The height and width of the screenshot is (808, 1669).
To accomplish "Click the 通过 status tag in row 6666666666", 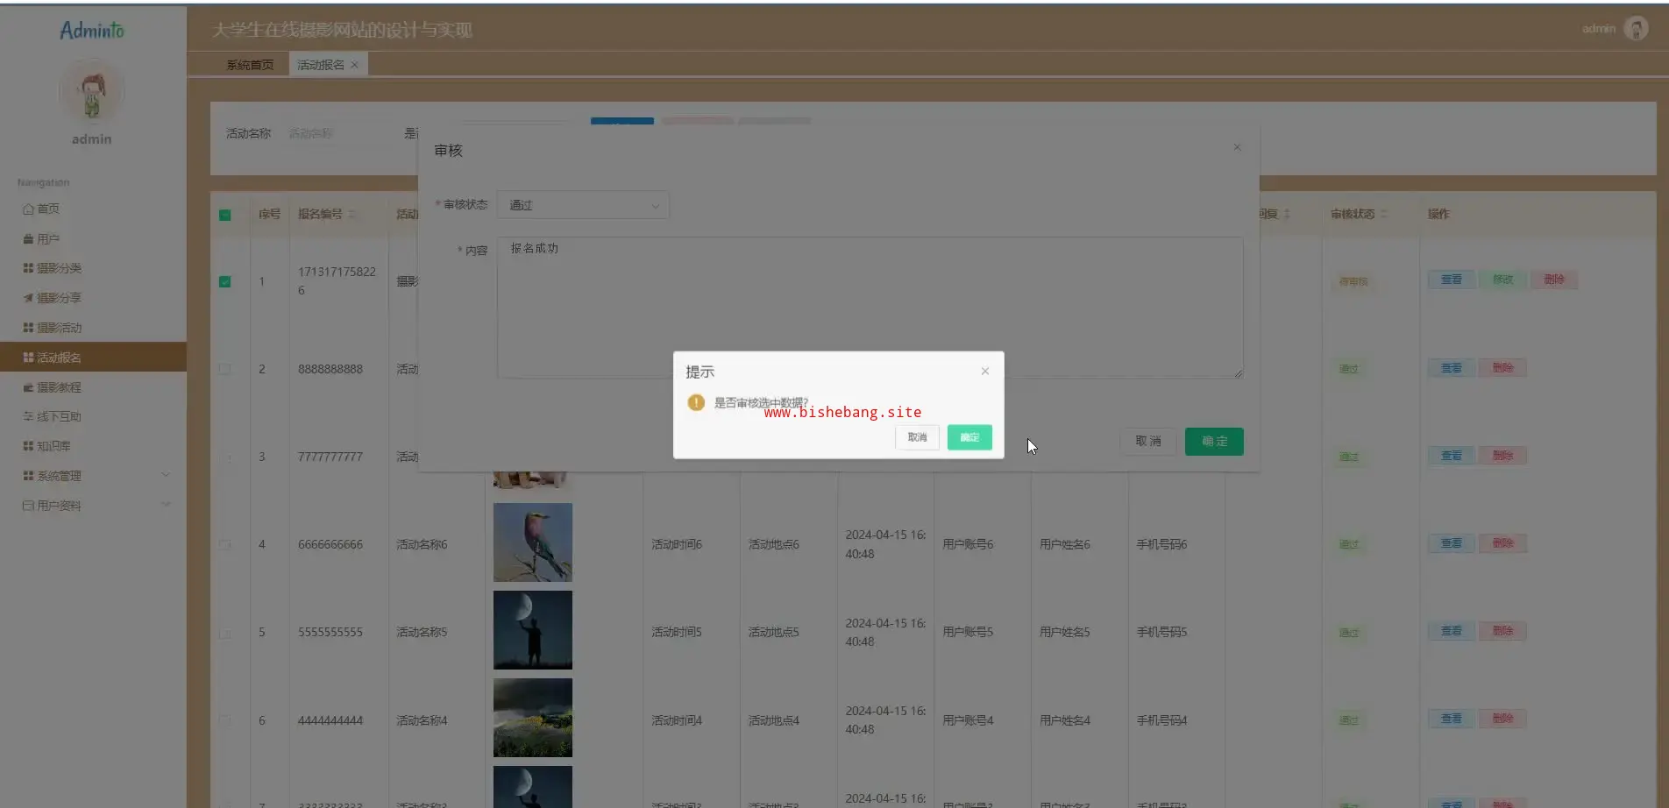I will tap(1348, 545).
